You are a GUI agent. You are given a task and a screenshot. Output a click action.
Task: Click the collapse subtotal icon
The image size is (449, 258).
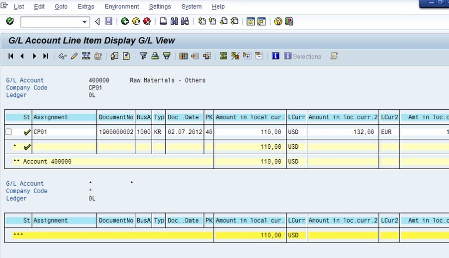point(259,56)
